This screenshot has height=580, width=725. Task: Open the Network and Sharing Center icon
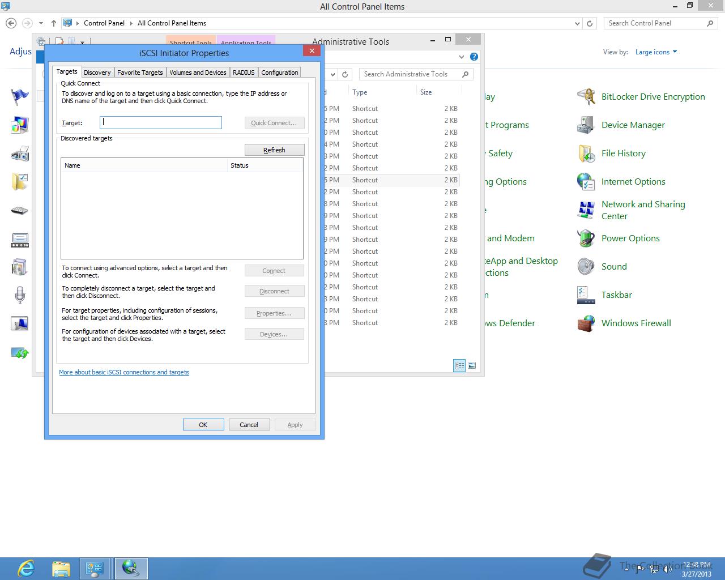pyautogui.click(x=586, y=210)
